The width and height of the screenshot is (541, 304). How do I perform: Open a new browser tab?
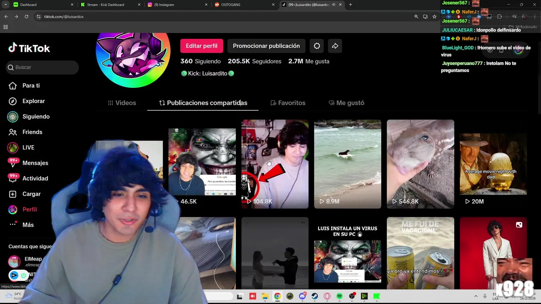click(x=350, y=5)
